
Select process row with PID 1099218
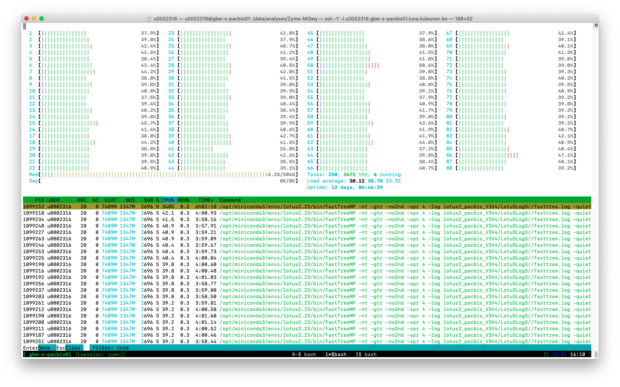pyautogui.click(x=307, y=213)
